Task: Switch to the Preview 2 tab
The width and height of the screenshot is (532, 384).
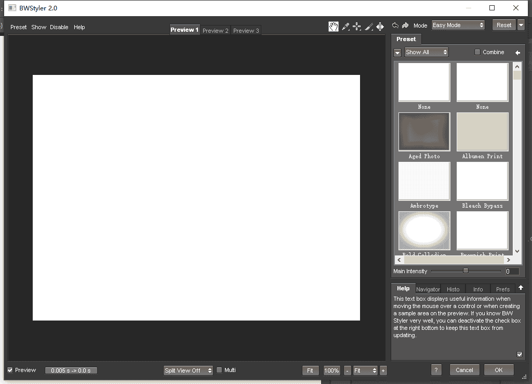Action: 216,31
